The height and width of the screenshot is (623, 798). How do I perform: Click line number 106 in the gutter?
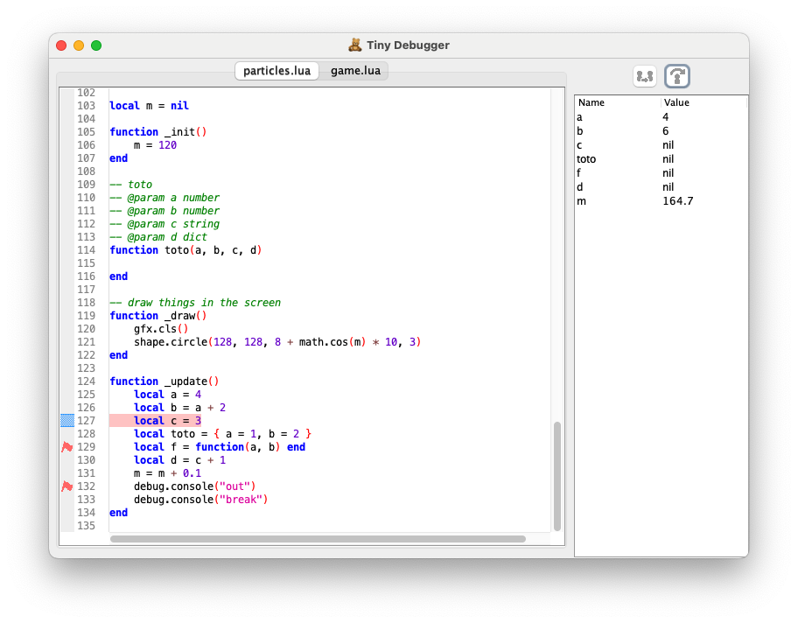click(x=86, y=145)
